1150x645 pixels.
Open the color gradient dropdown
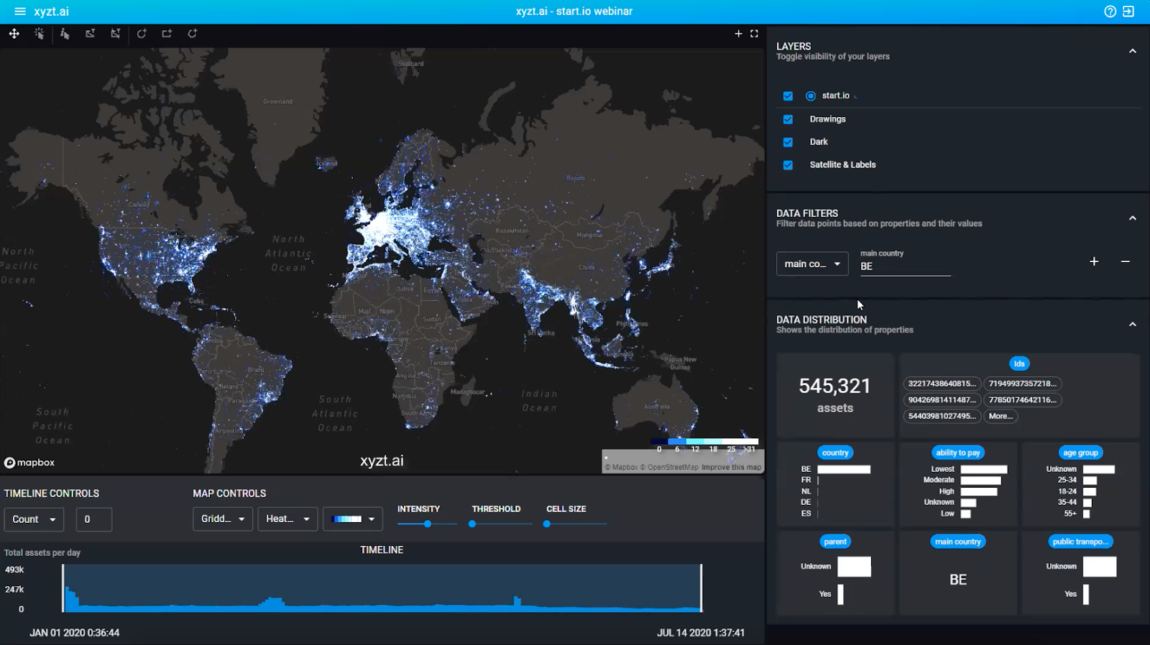[x=353, y=519]
